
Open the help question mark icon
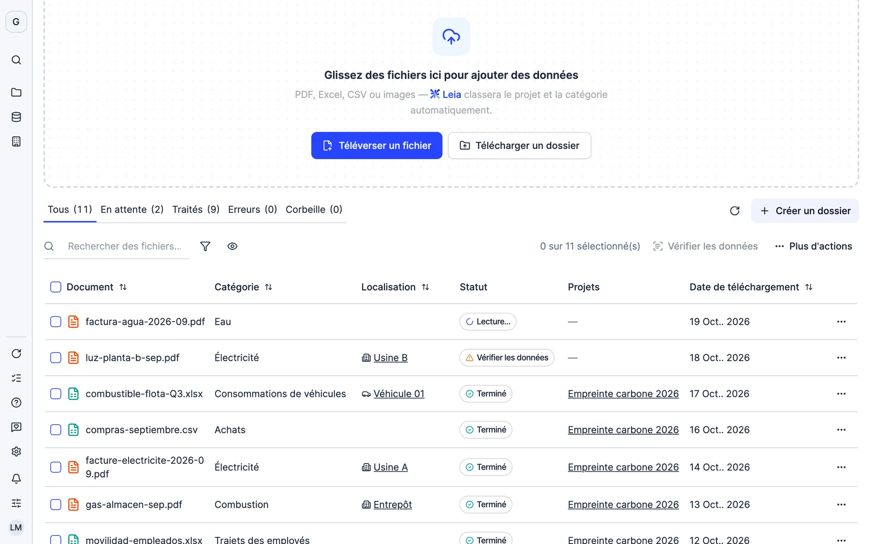click(x=16, y=403)
